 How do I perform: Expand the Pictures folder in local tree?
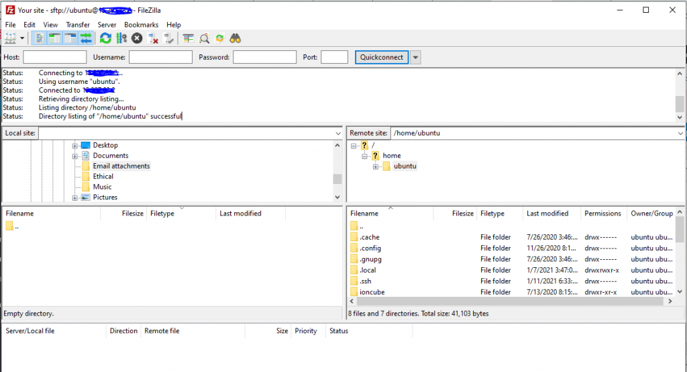point(75,198)
